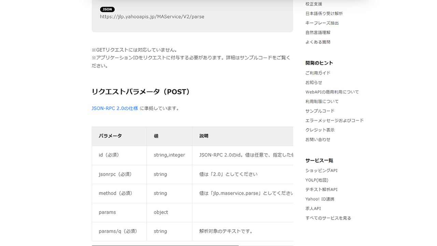Open エラーメッセージおよびコード documentation
437x246 pixels.
tap(335, 120)
